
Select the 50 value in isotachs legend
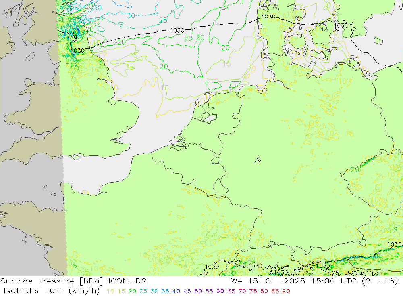coord(197,291)
